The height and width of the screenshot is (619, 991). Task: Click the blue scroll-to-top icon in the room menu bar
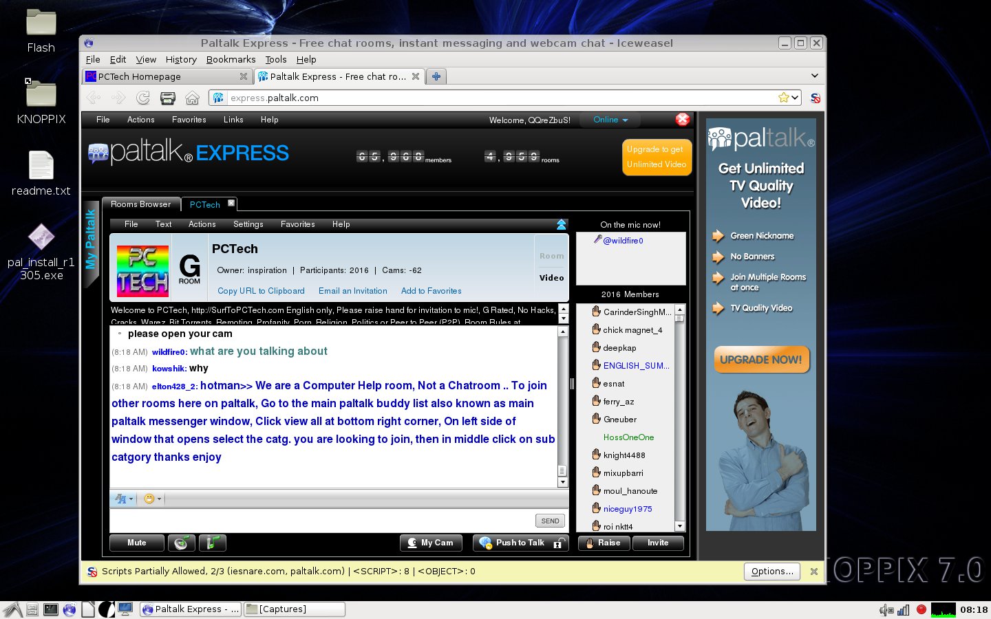point(562,224)
